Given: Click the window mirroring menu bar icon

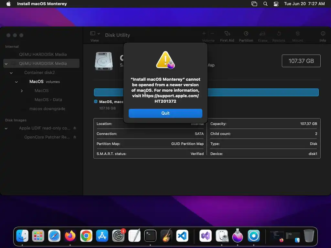Looking at the screenshot, I should click(254, 4).
